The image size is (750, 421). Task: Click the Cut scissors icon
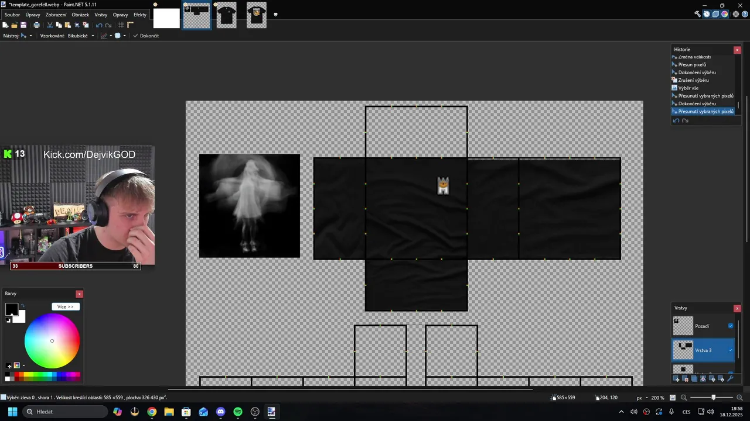click(x=50, y=25)
